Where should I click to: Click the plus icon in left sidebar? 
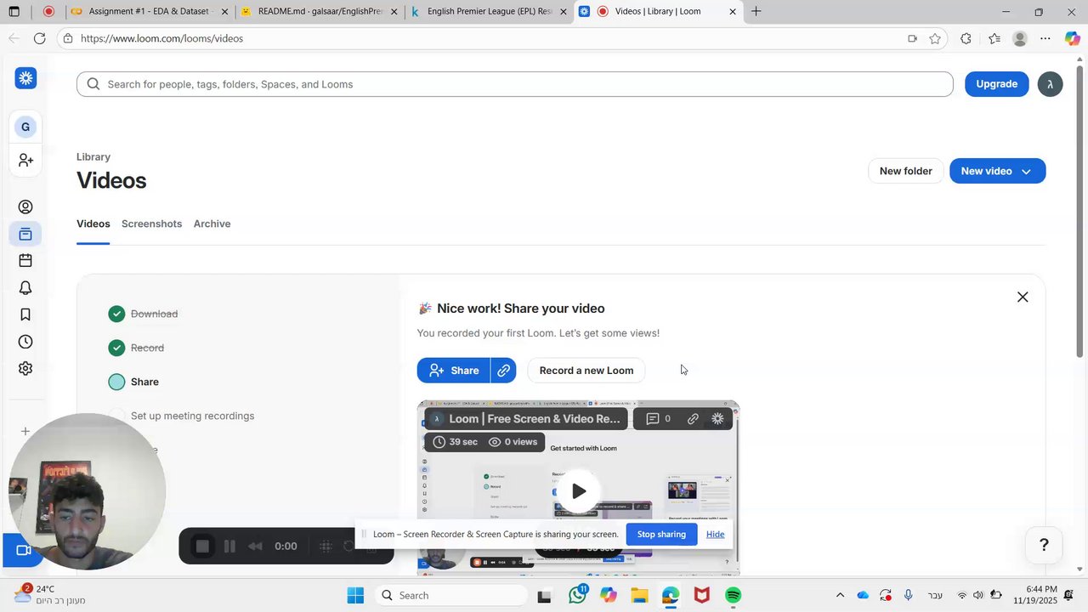pos(25,432)
